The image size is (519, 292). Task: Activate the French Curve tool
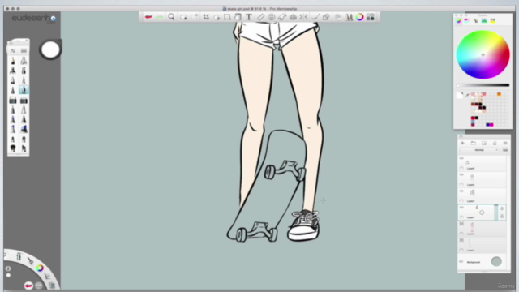click(282, 17)
